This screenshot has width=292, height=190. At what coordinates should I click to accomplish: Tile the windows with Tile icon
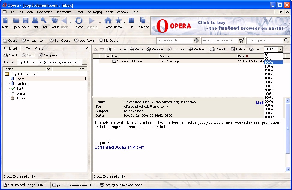[x=131, y=23]
